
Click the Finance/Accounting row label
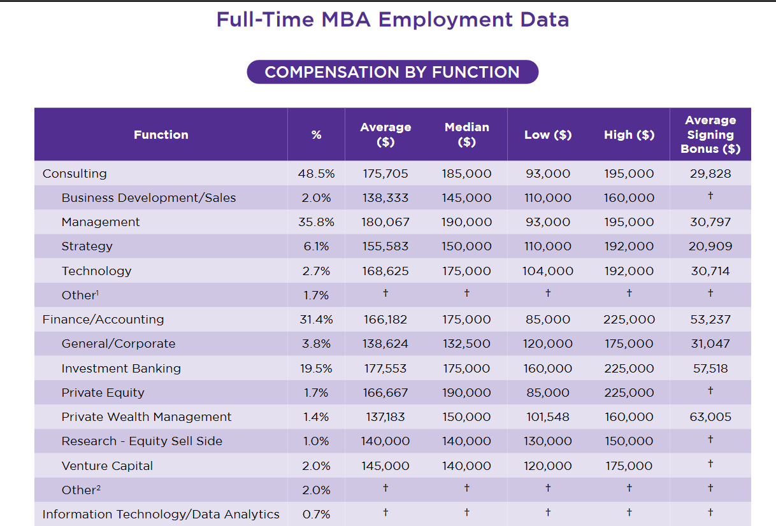(x=103, y=319)
